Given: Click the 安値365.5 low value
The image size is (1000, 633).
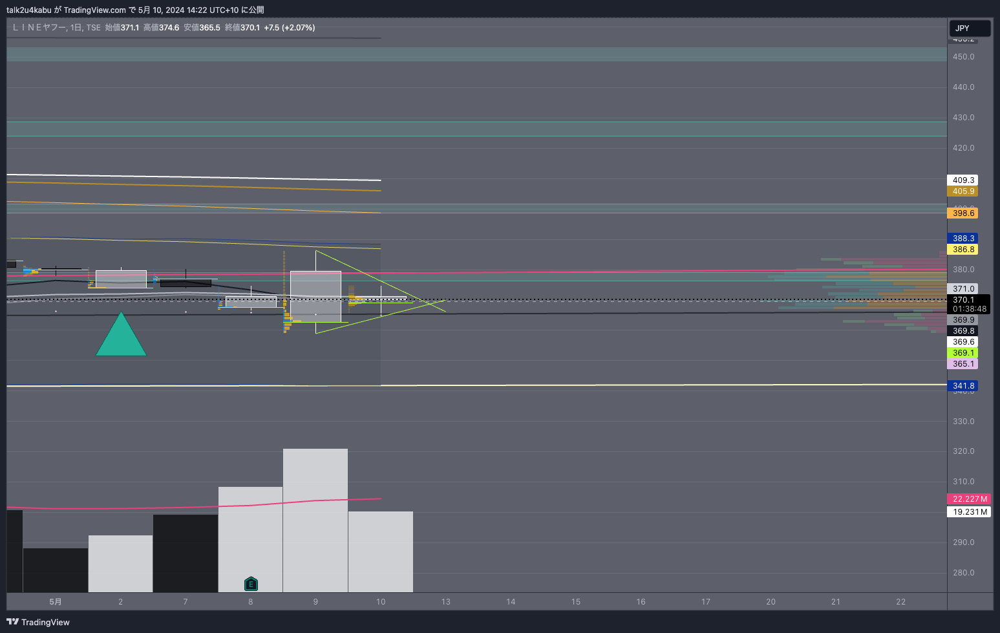Looking at the screenshot, I should tap(202, 28).
